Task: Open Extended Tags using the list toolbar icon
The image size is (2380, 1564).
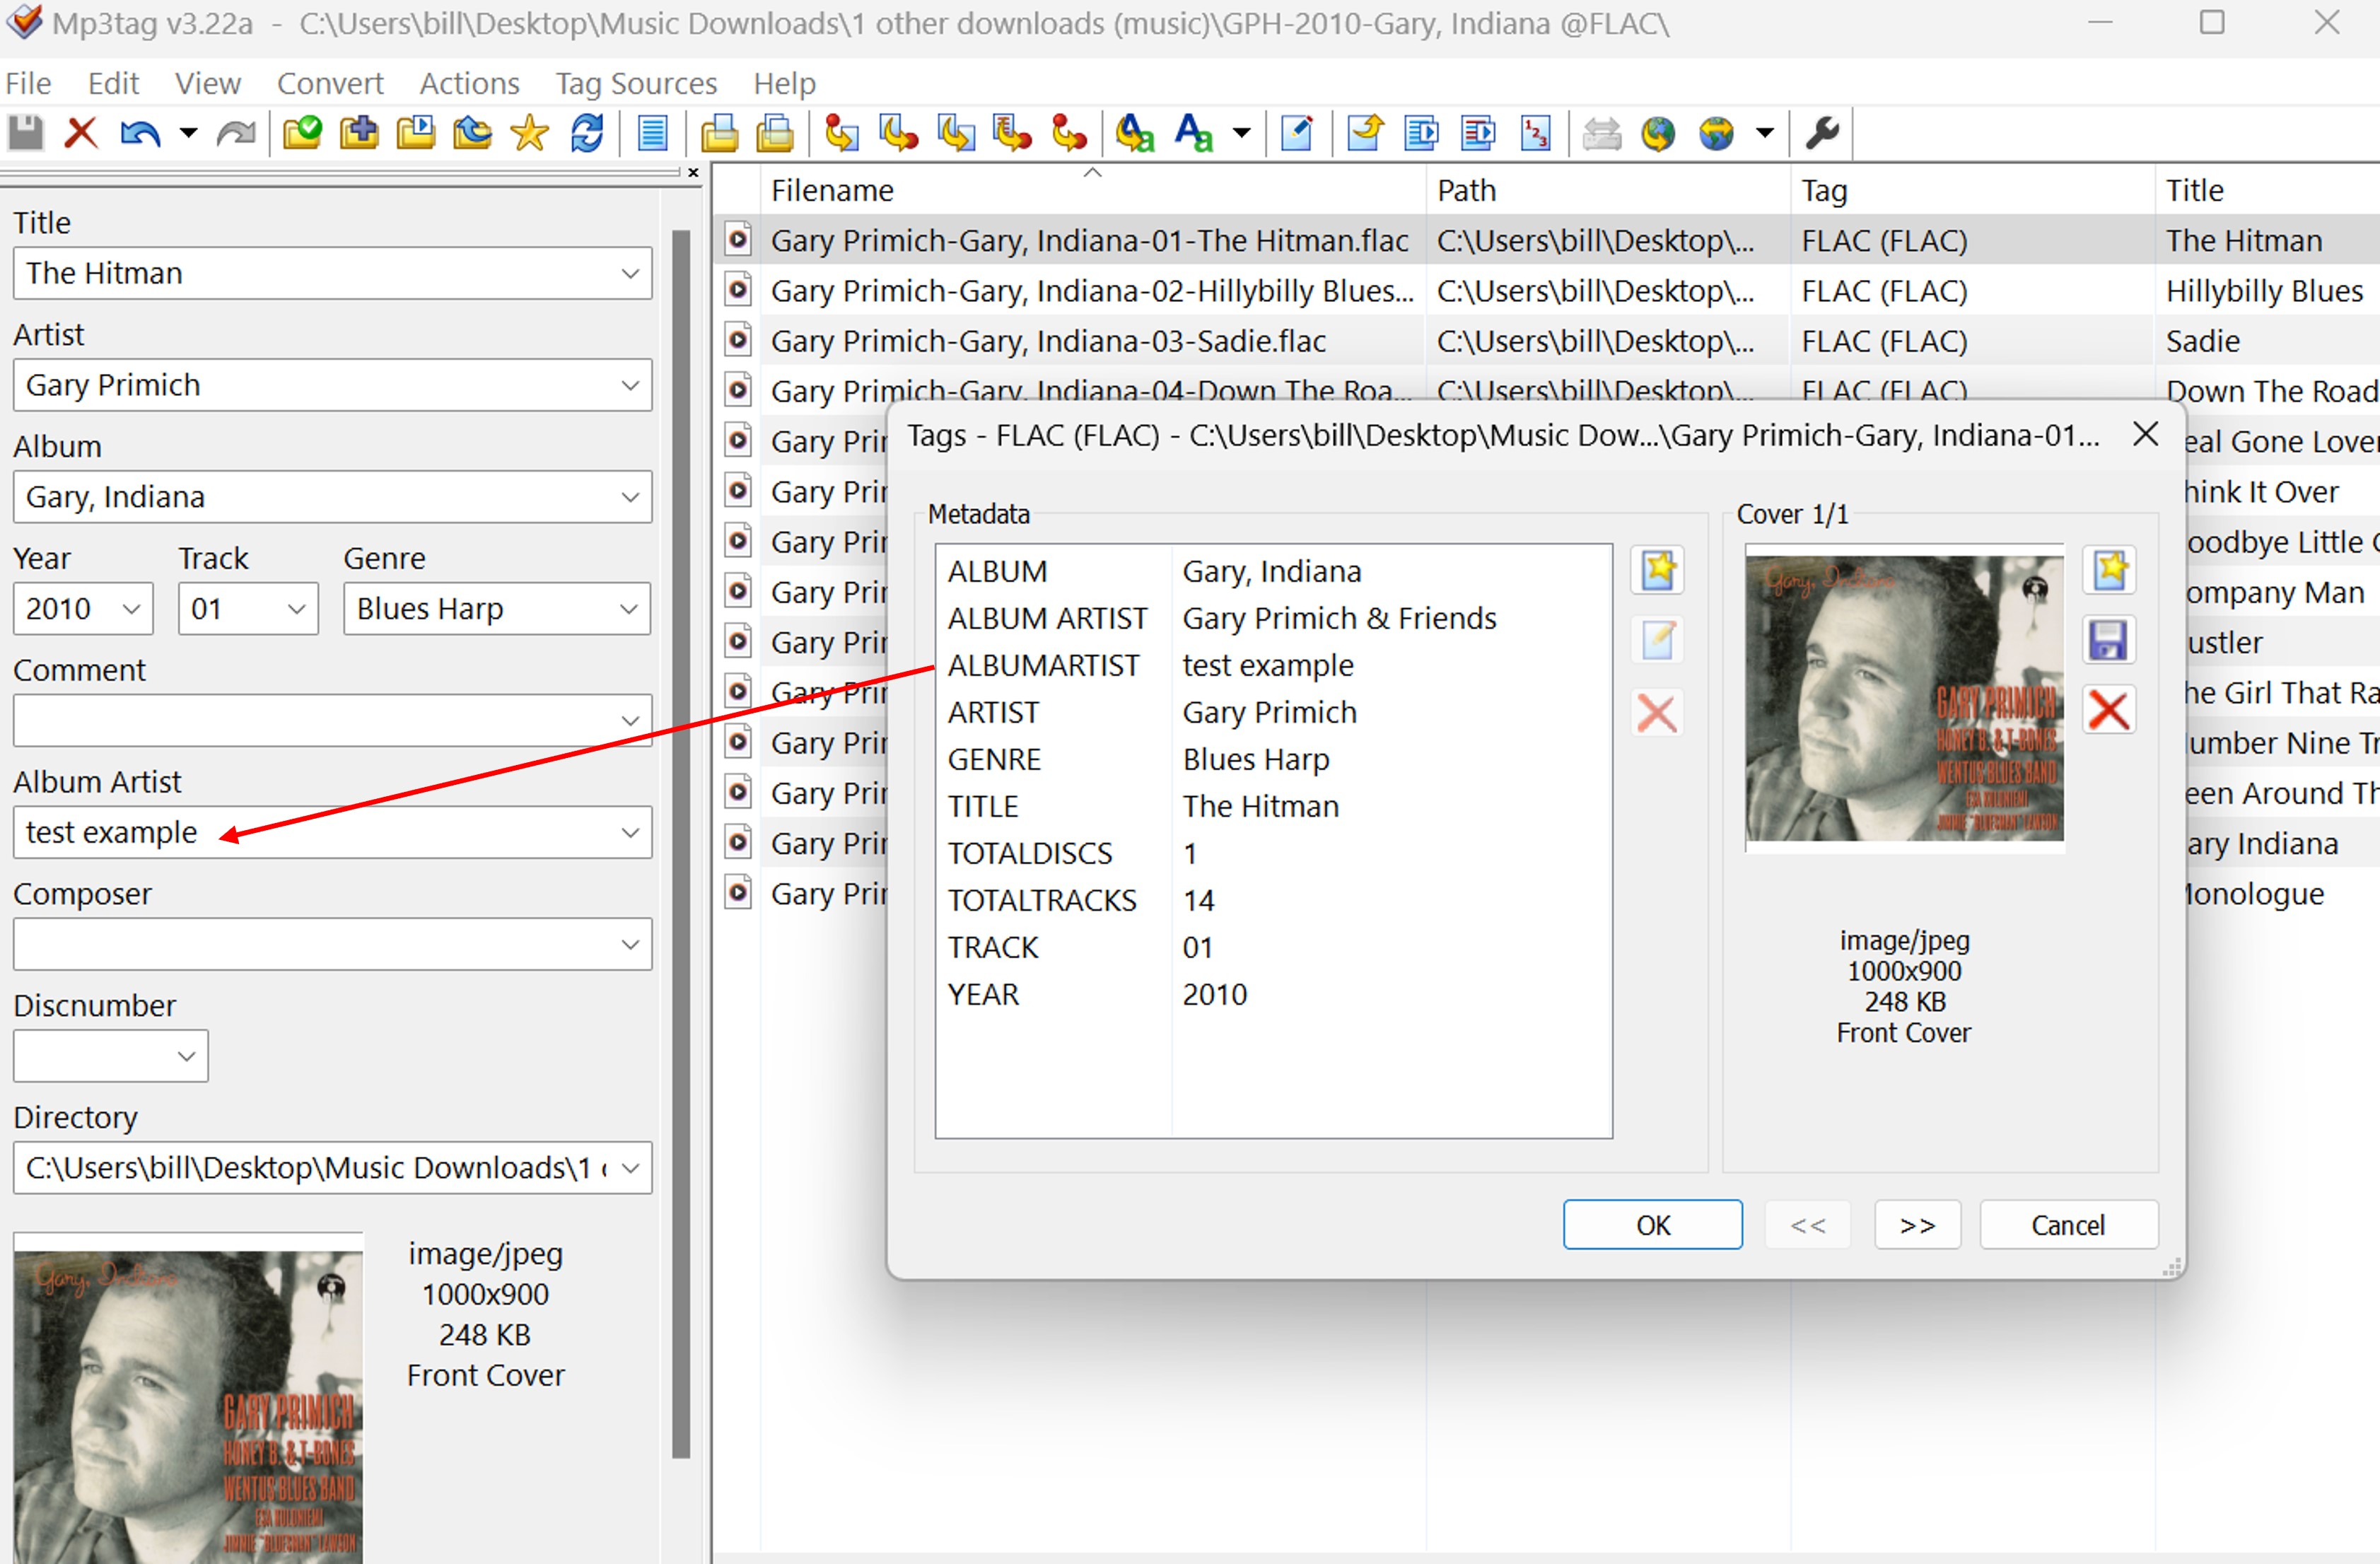Action: (x=652, y=132)
